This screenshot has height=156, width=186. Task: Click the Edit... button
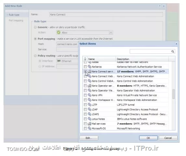pyautogui.click(x=89, y=138)
